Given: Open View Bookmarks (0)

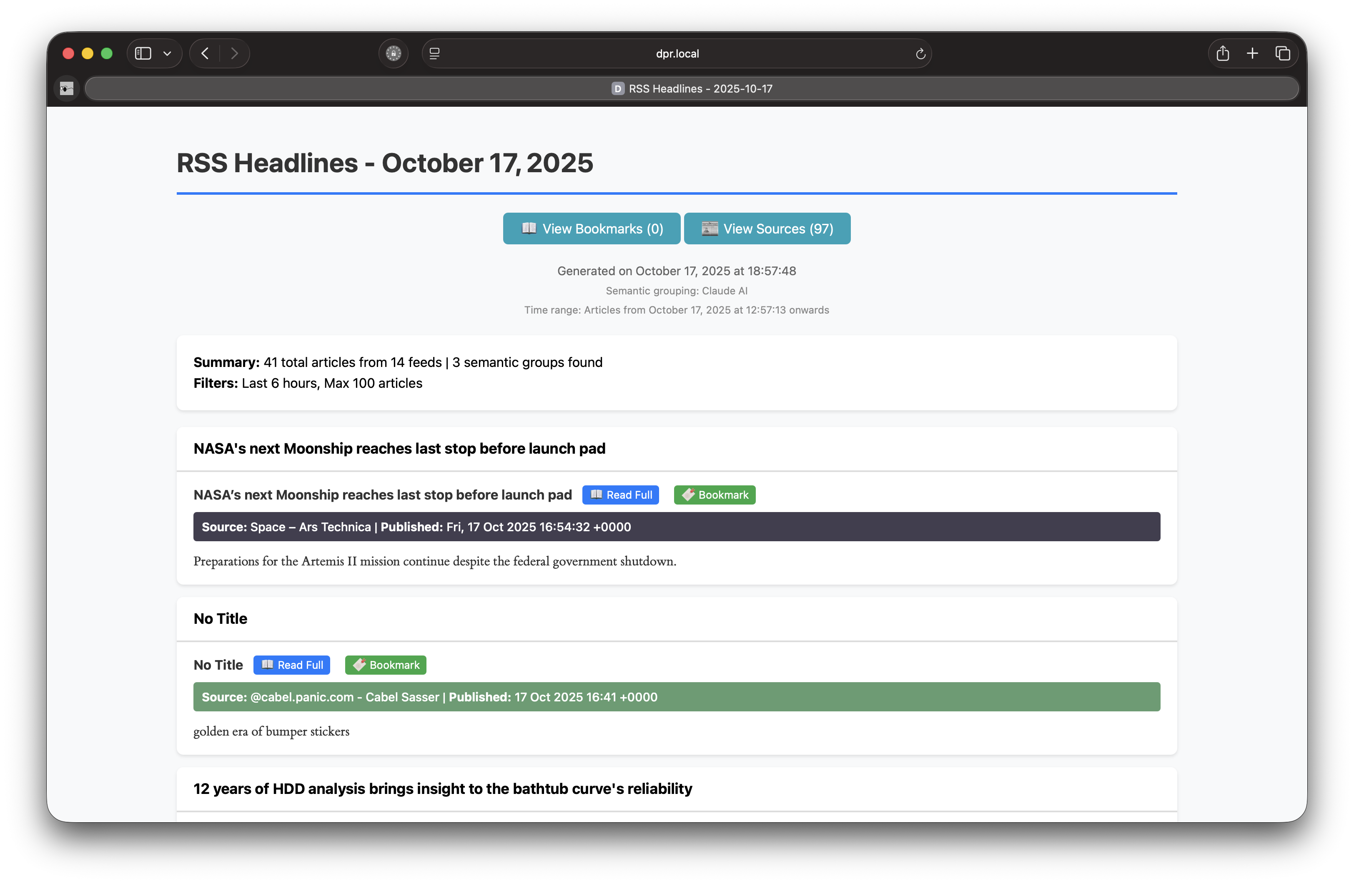Looking at the screenshot, I should [x=591, y=228].
